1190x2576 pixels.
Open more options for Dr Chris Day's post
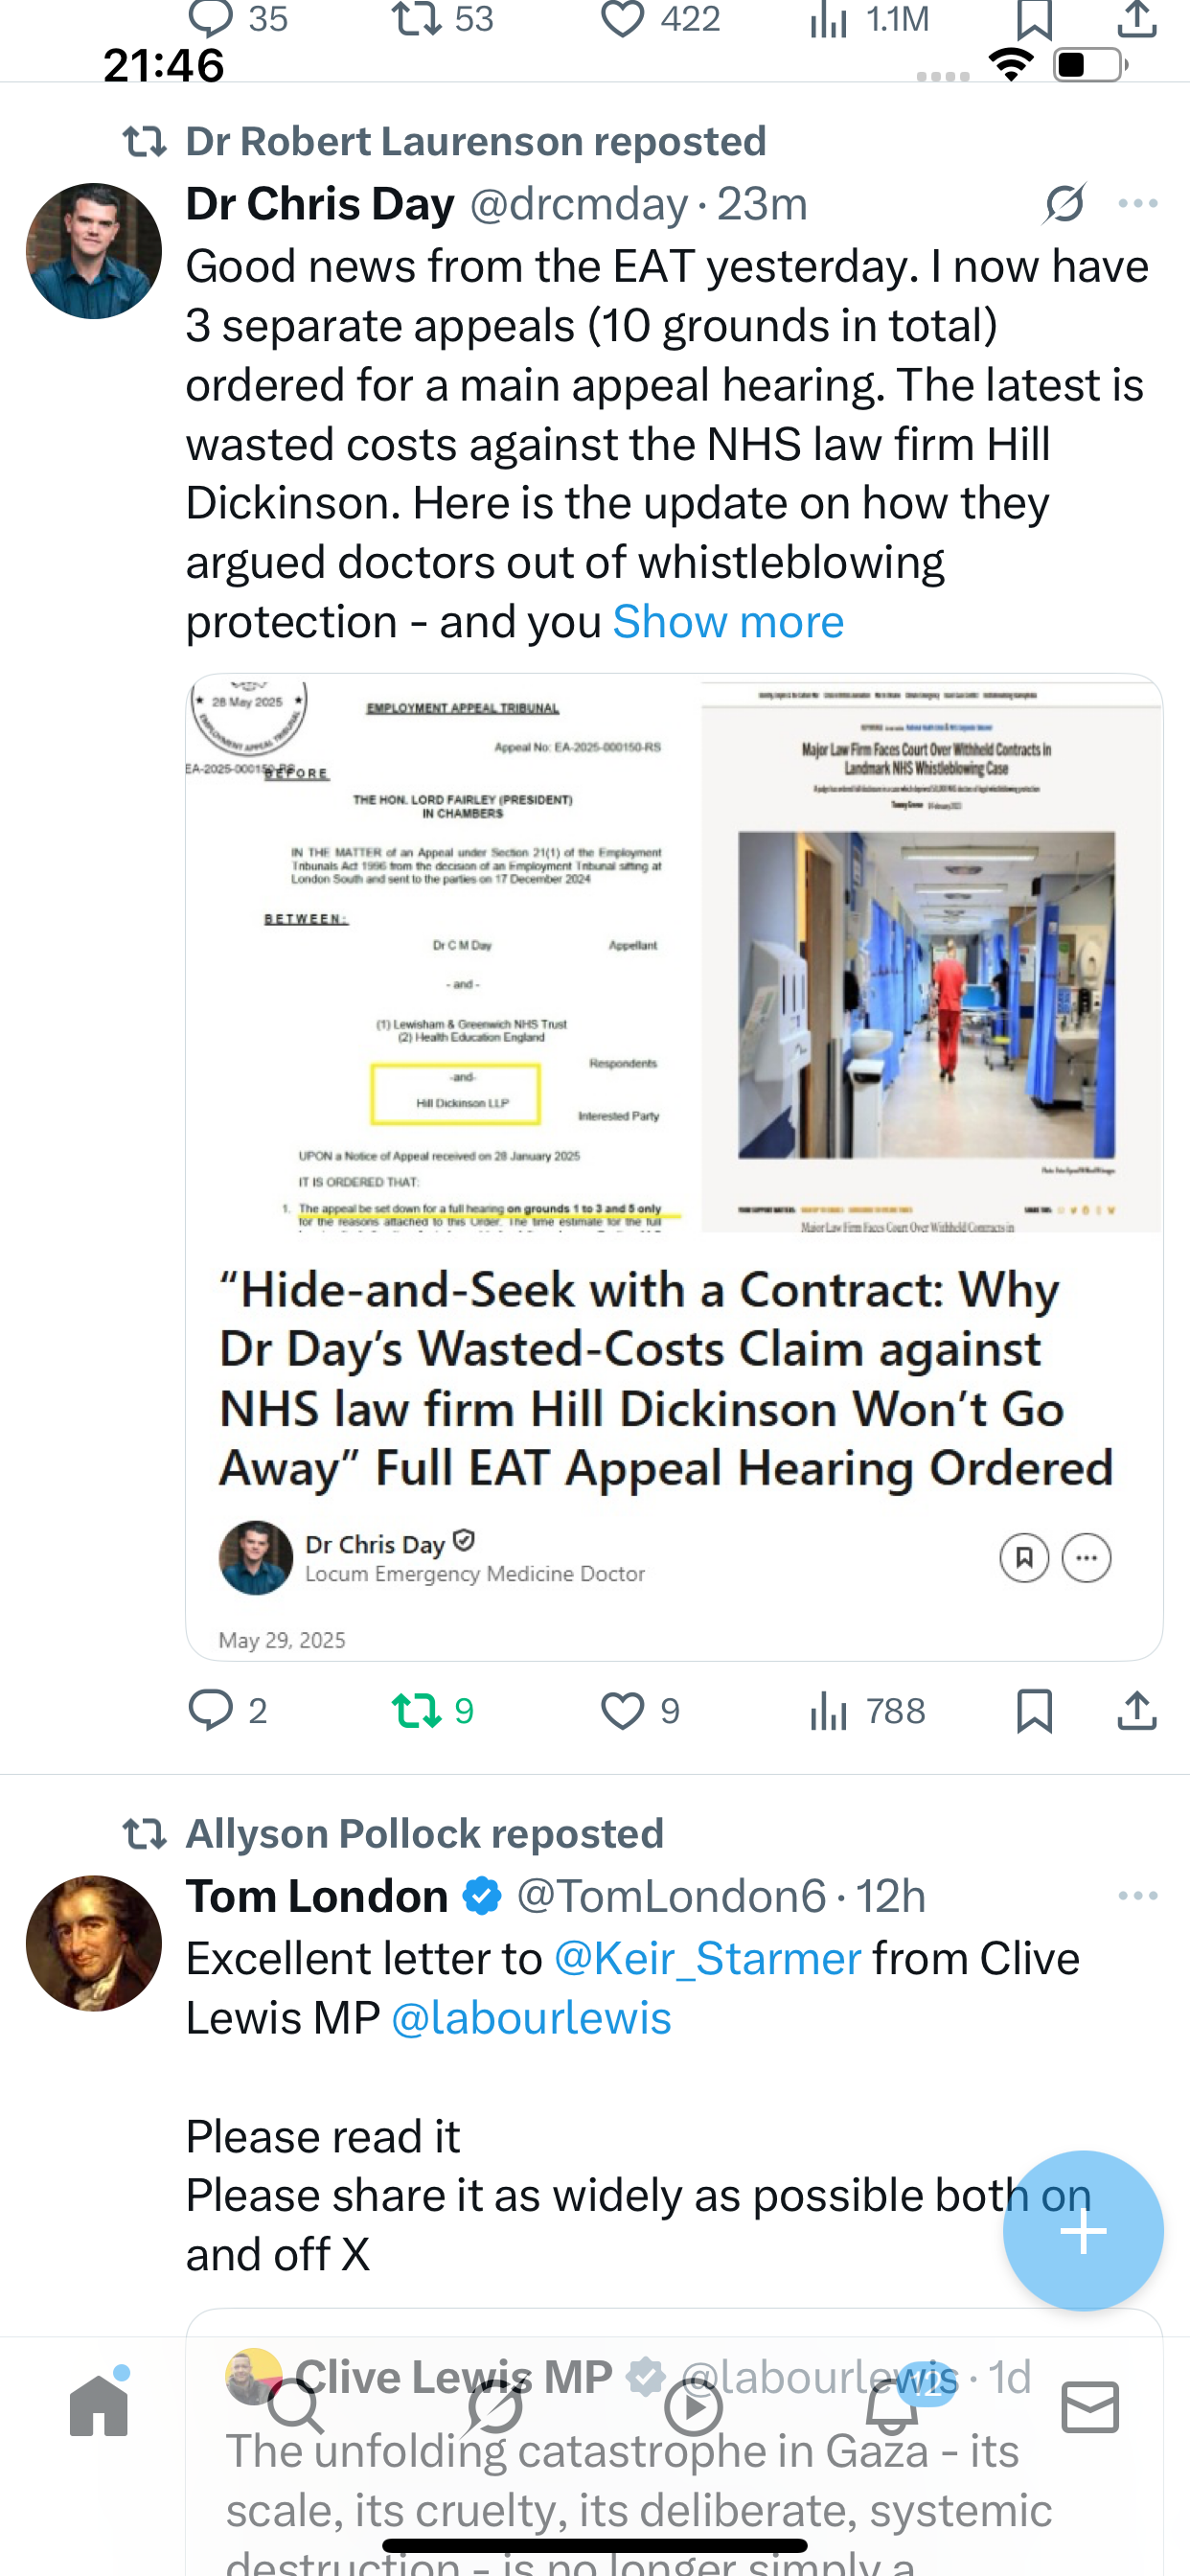click(x=1138, y=204)
